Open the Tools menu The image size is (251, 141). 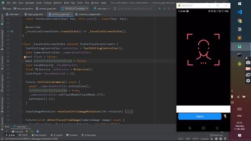[x=80, y=3]
